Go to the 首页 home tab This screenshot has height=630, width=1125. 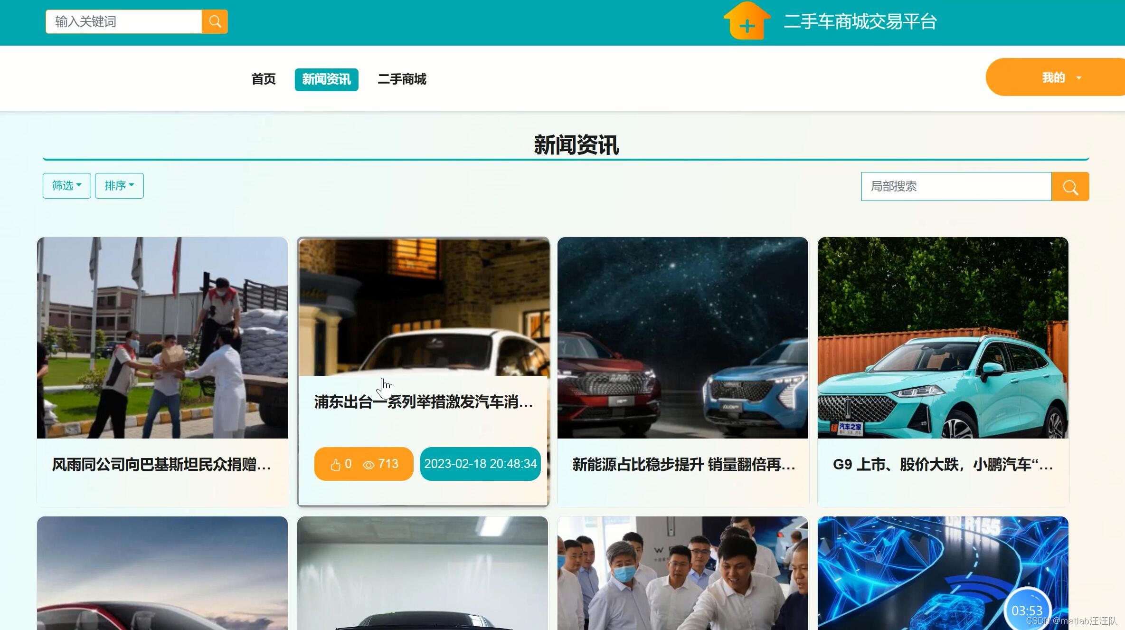tap(264, 79)
